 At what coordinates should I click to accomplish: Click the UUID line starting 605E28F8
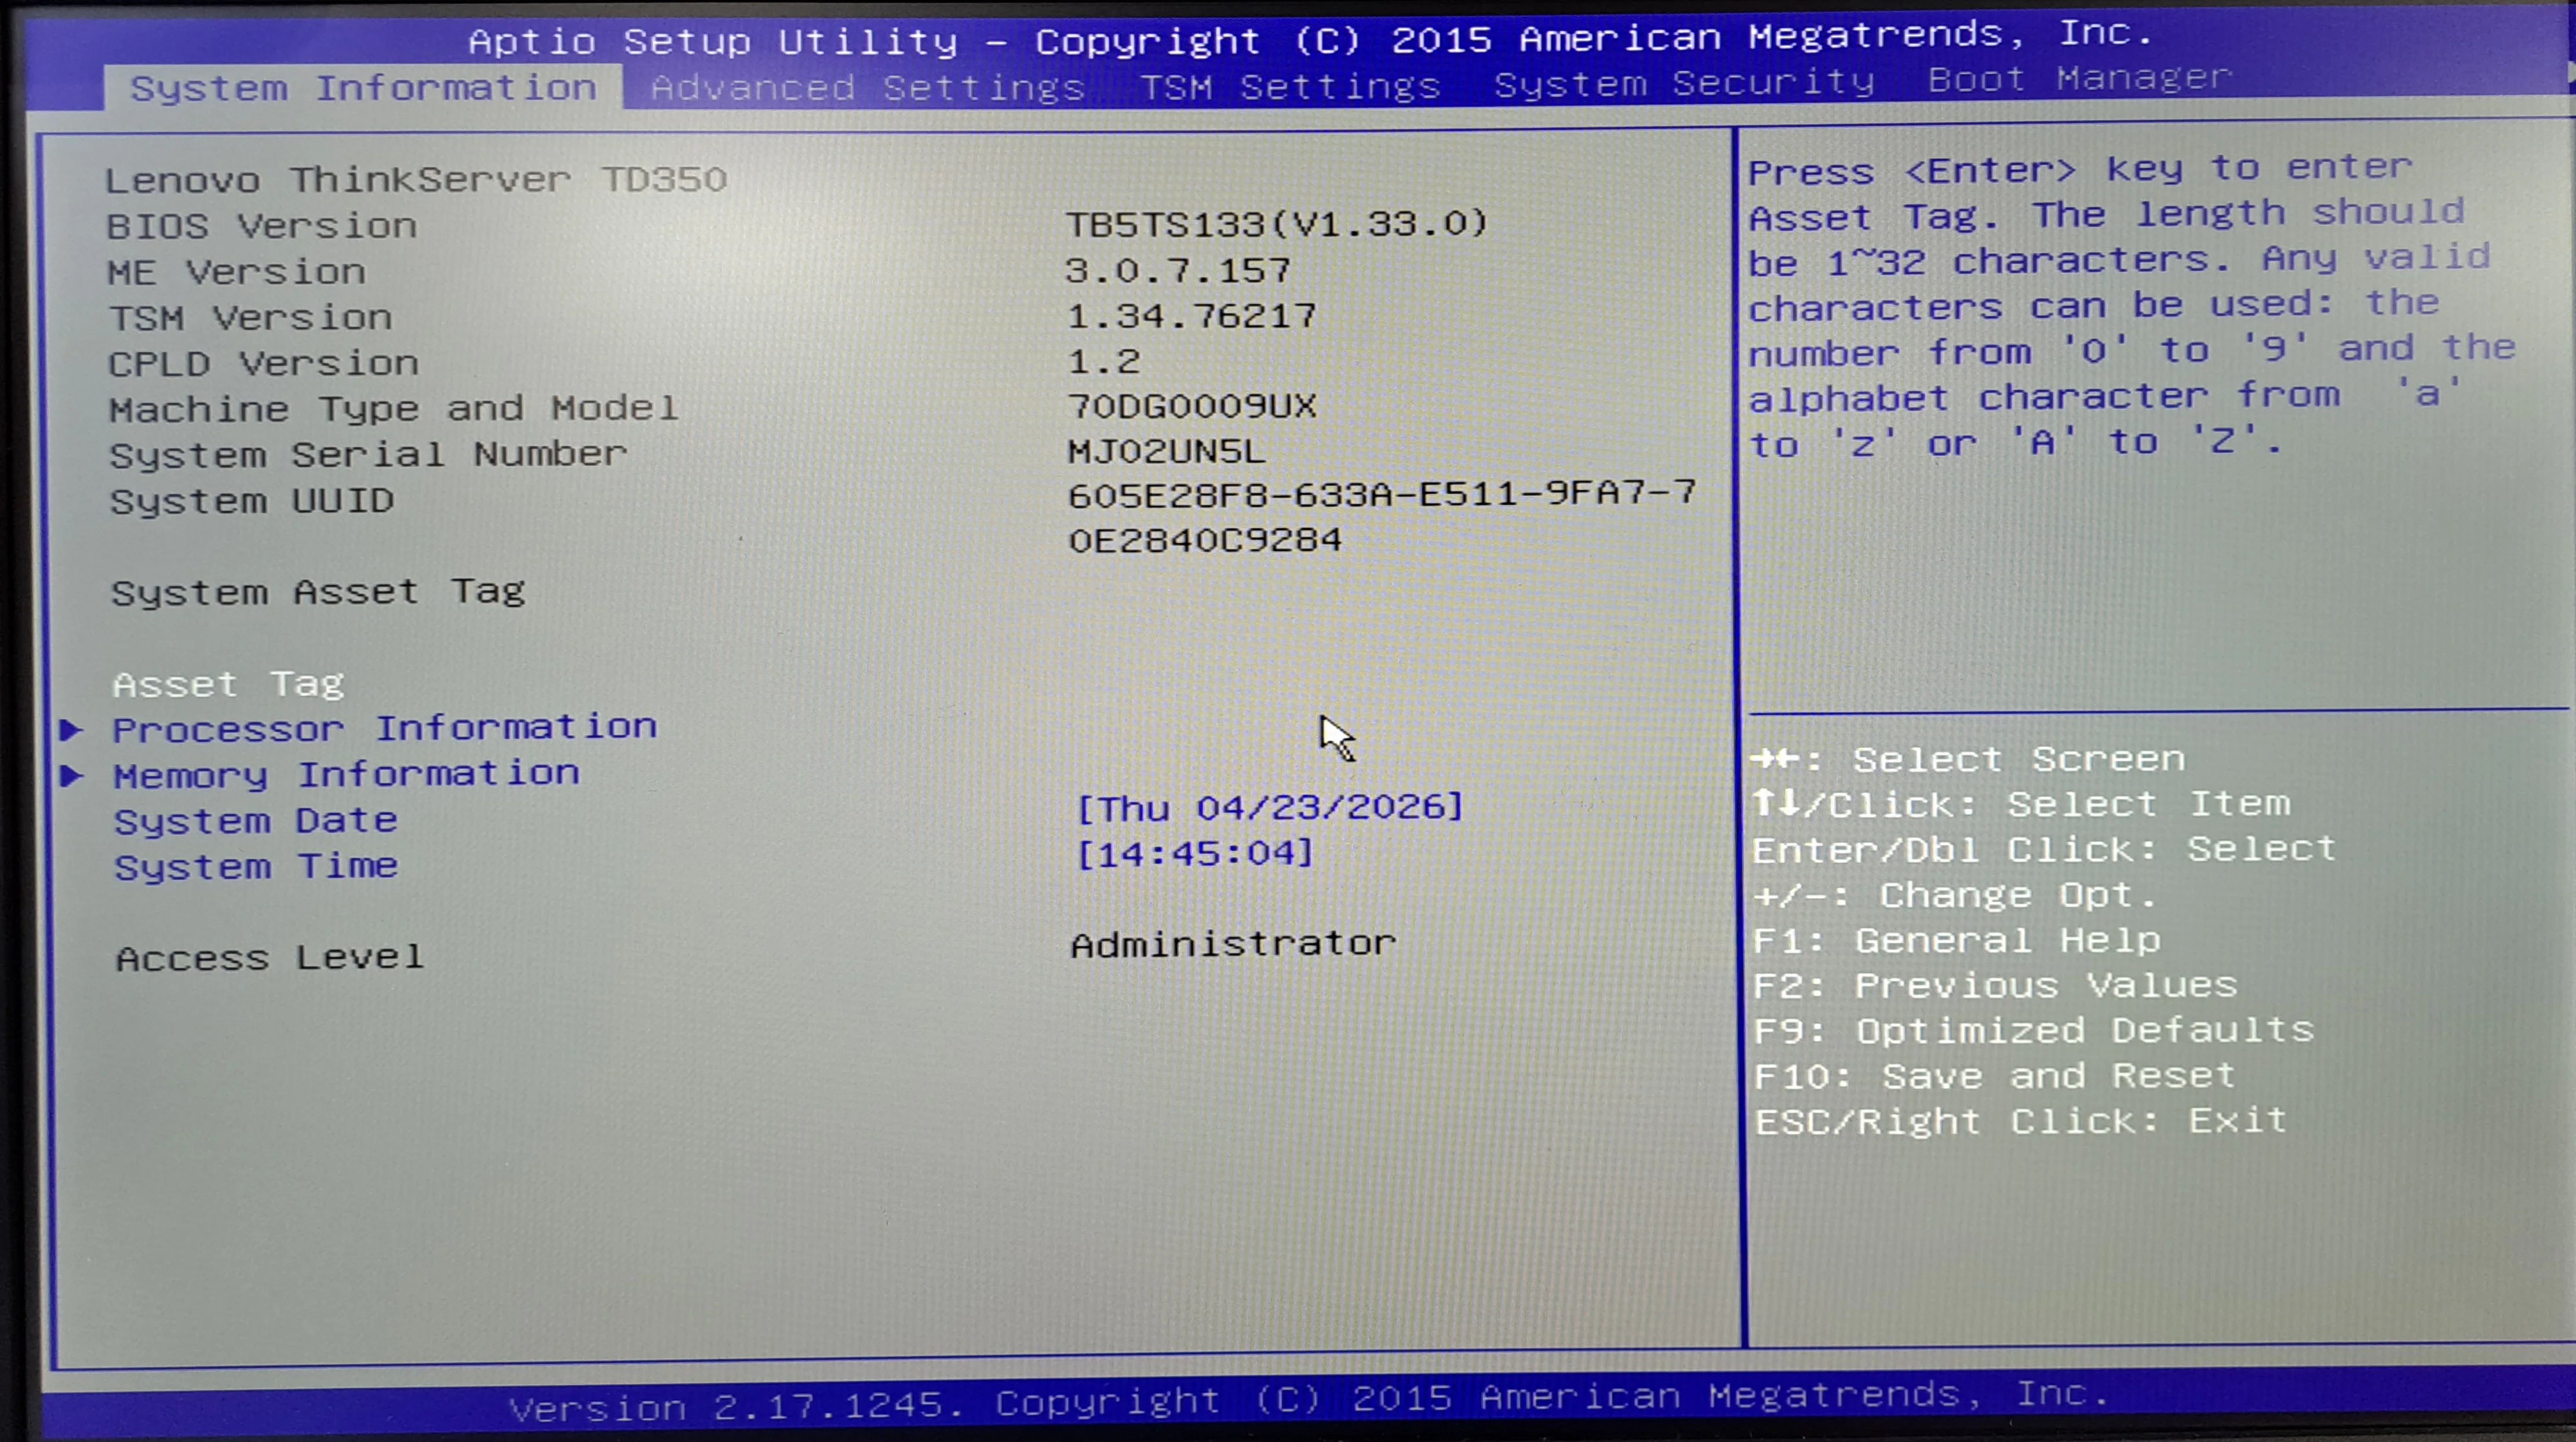tap(1382, 494)
